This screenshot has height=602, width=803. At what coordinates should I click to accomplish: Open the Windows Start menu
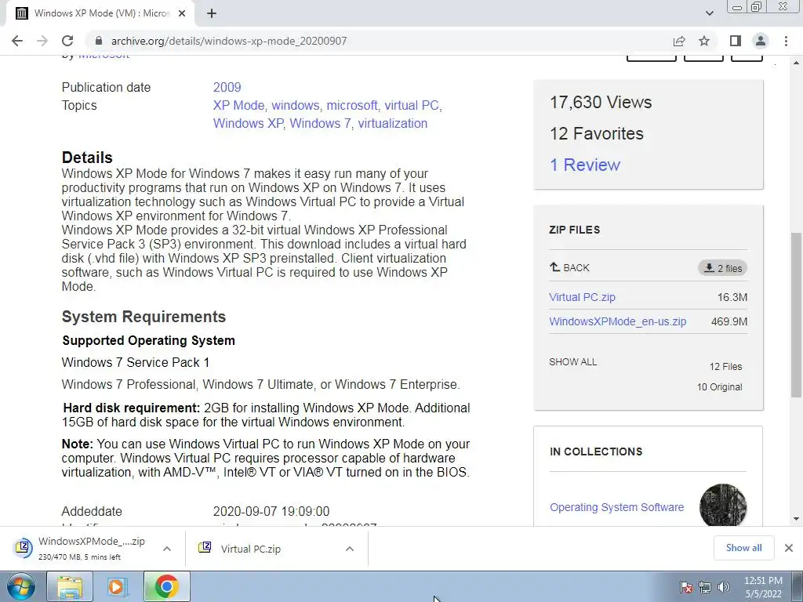click(x=21, y=586)
